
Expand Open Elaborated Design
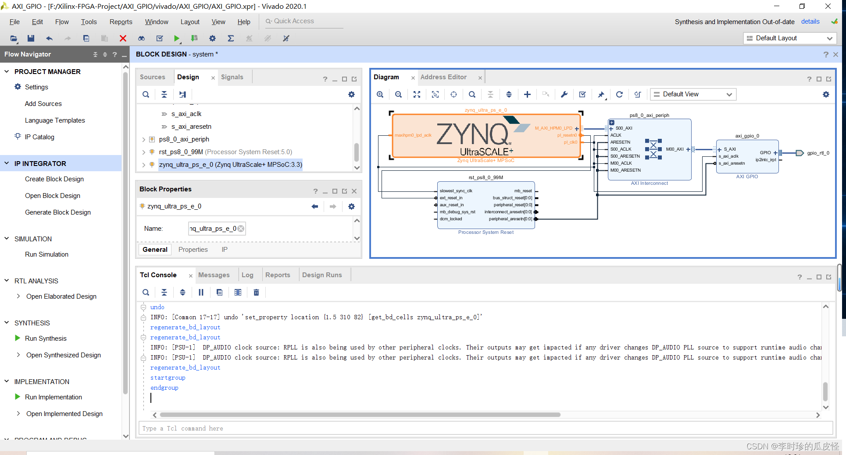point(18,296)
